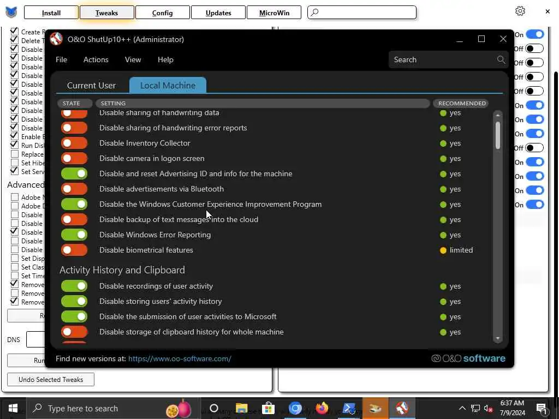The height and width of the screenshot is (419, 559).
Task: Click taskbar clock showing 6:37 AM
Action: click(x=512, y=408)
